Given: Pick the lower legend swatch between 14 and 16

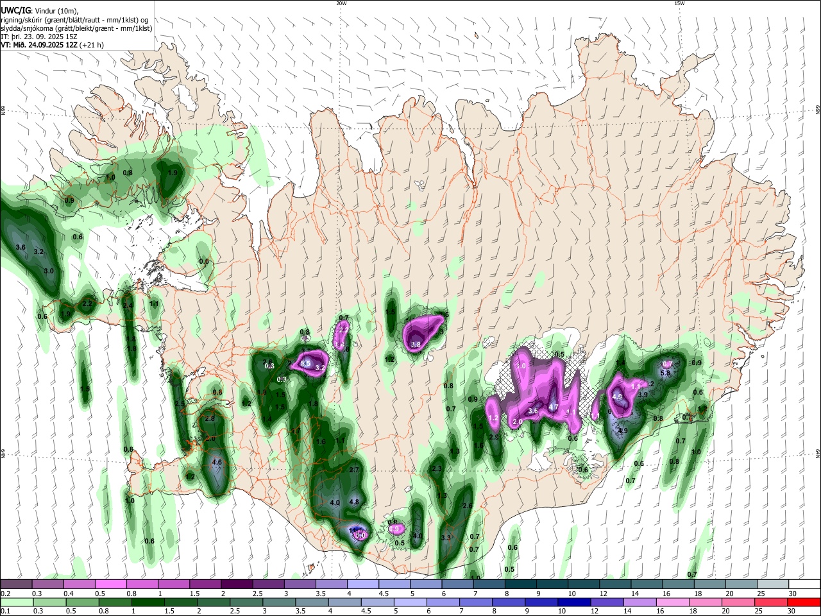Looking at the screenshot, I should pos(639,602).
